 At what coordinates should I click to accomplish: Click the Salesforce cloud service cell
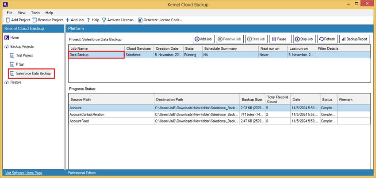click(x=139, y=55)
